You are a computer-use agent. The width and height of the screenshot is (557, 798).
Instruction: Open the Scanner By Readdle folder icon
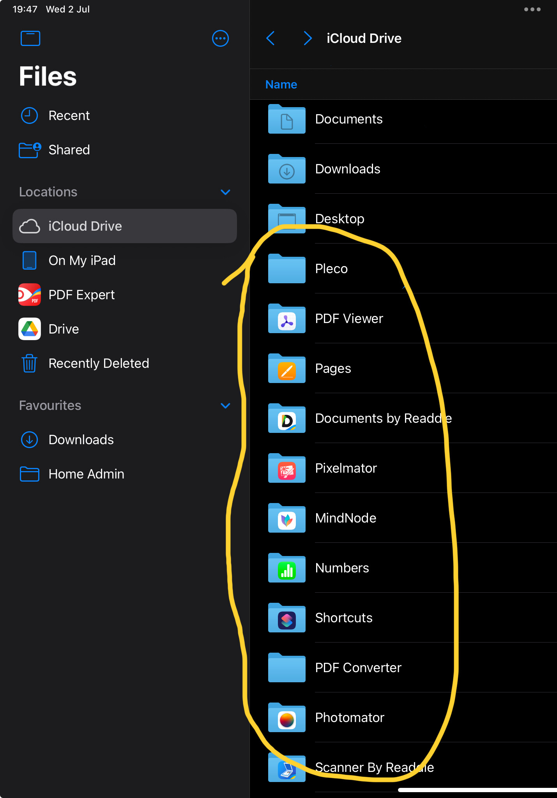coord(287,768)
